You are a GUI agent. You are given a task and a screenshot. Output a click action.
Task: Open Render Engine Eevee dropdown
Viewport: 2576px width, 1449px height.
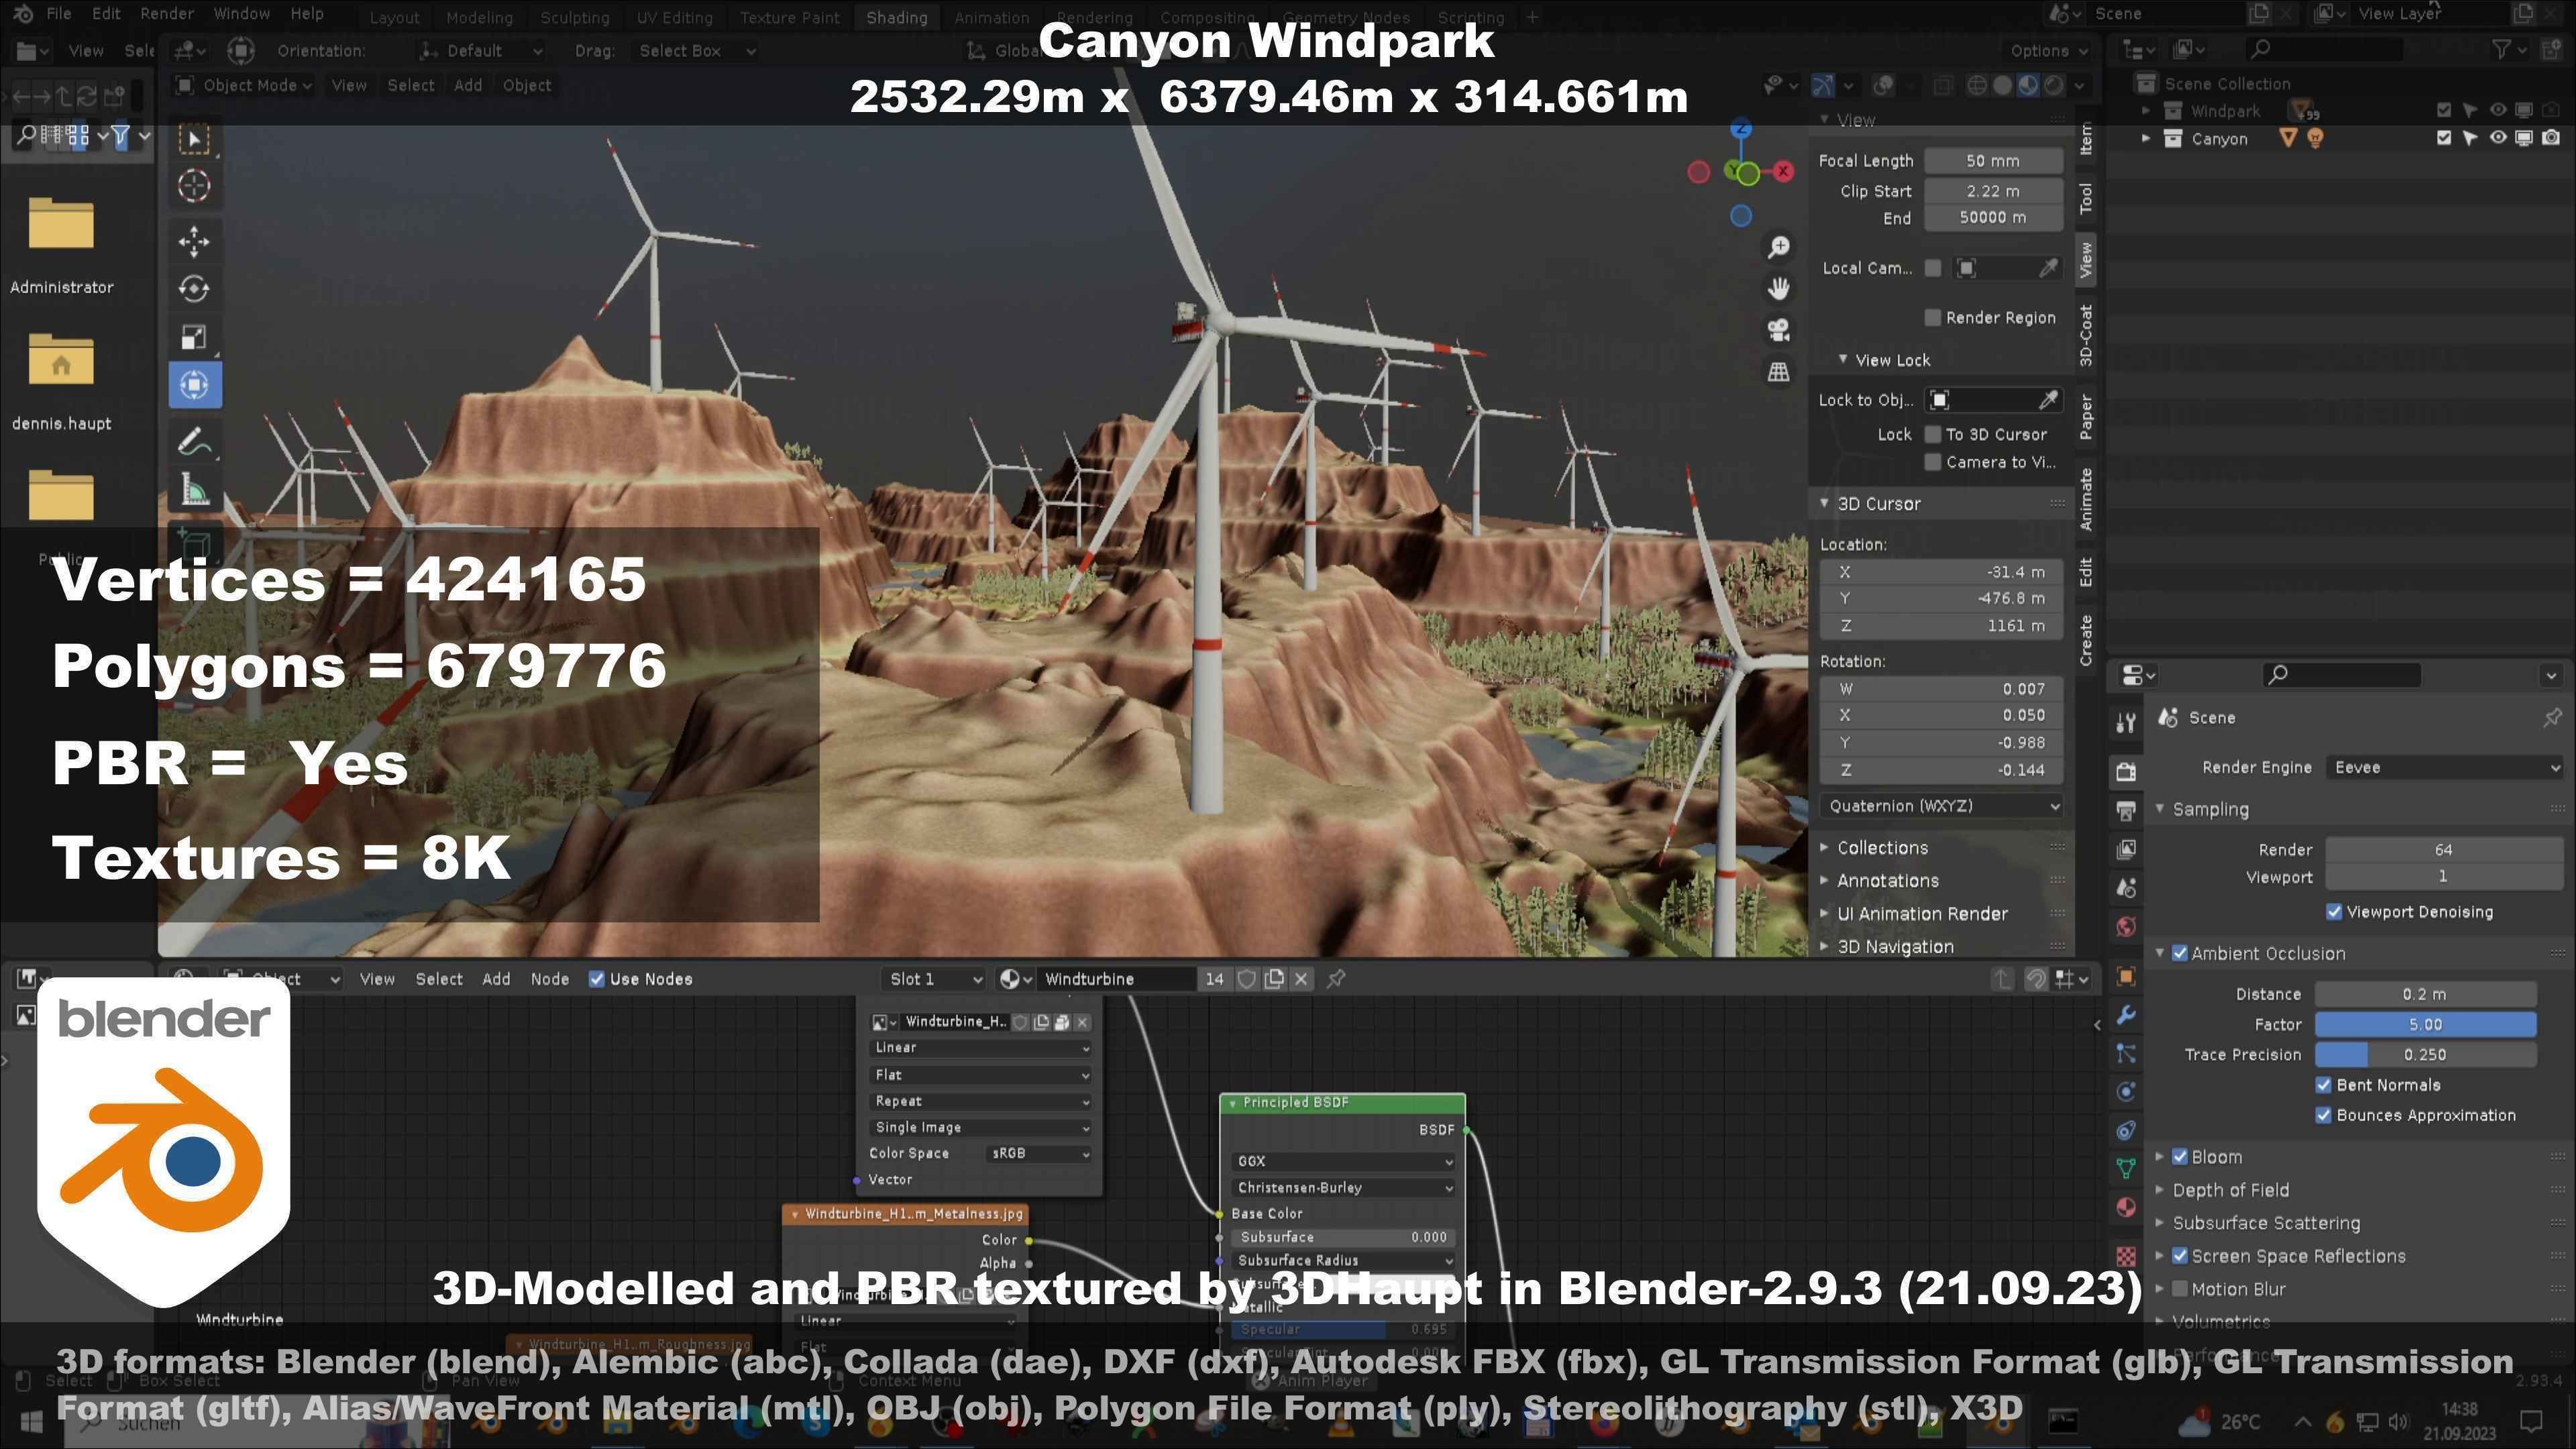[x=2444, y=768]
